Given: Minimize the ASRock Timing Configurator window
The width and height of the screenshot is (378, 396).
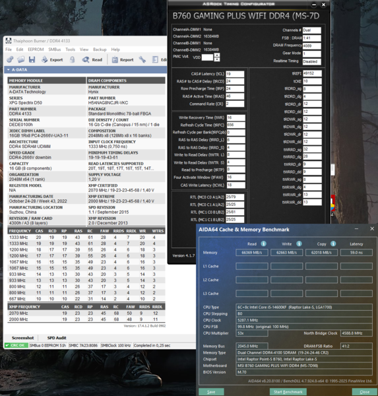Looking at the screenshot, I should 314,5.
